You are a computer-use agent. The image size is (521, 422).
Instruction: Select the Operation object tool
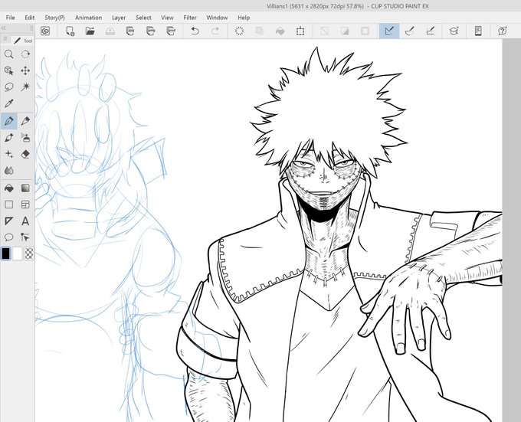[9, 70]
